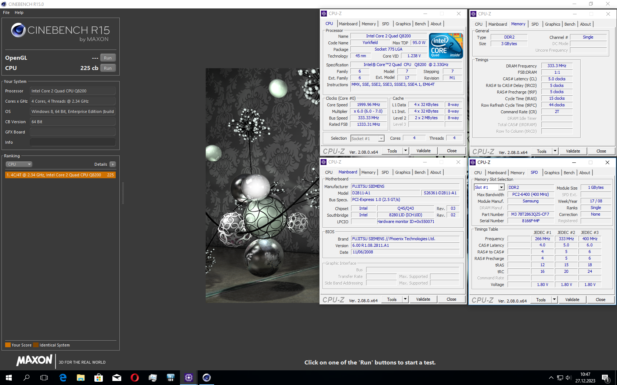Open About tab in bottom-left CPU-Z
This screenshot has width=617, height=385.
436,172
